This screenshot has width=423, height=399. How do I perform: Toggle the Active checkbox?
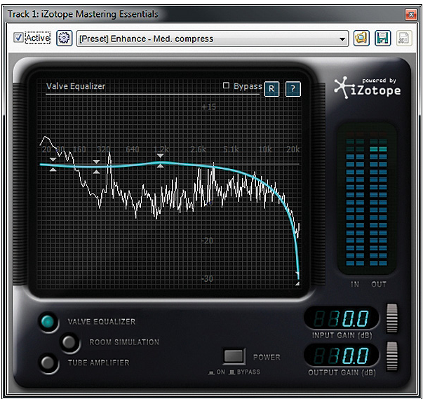[x=18, y=37]
